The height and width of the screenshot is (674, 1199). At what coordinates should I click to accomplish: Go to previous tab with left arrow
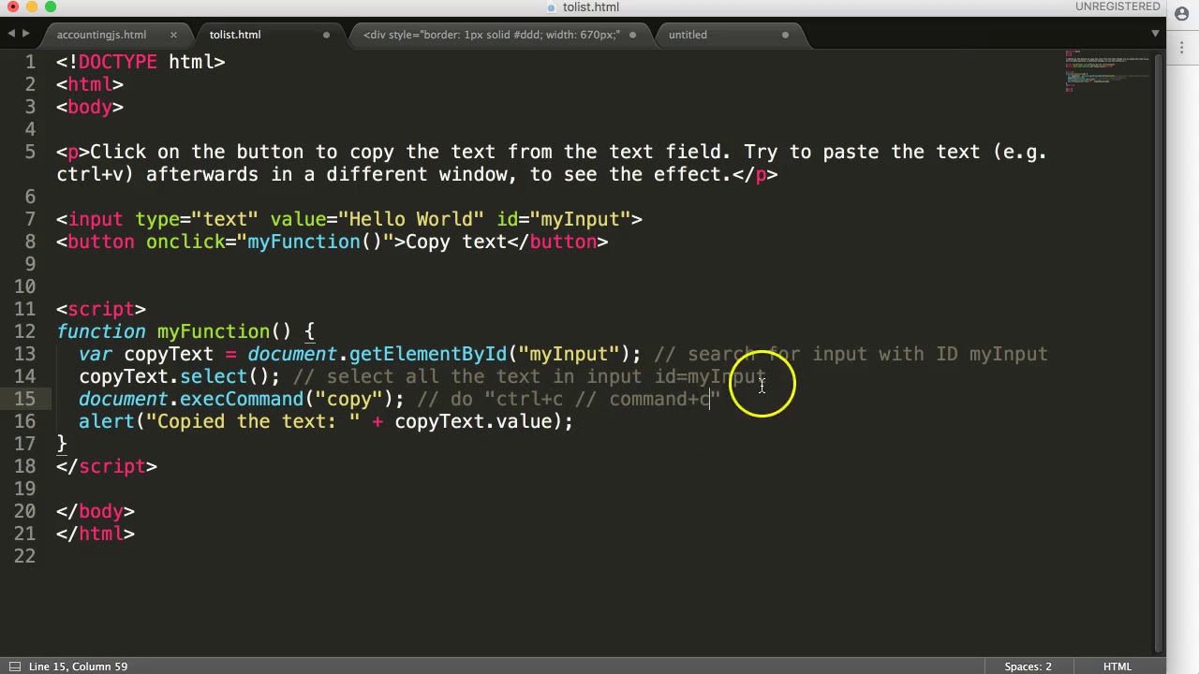[11, 34]
